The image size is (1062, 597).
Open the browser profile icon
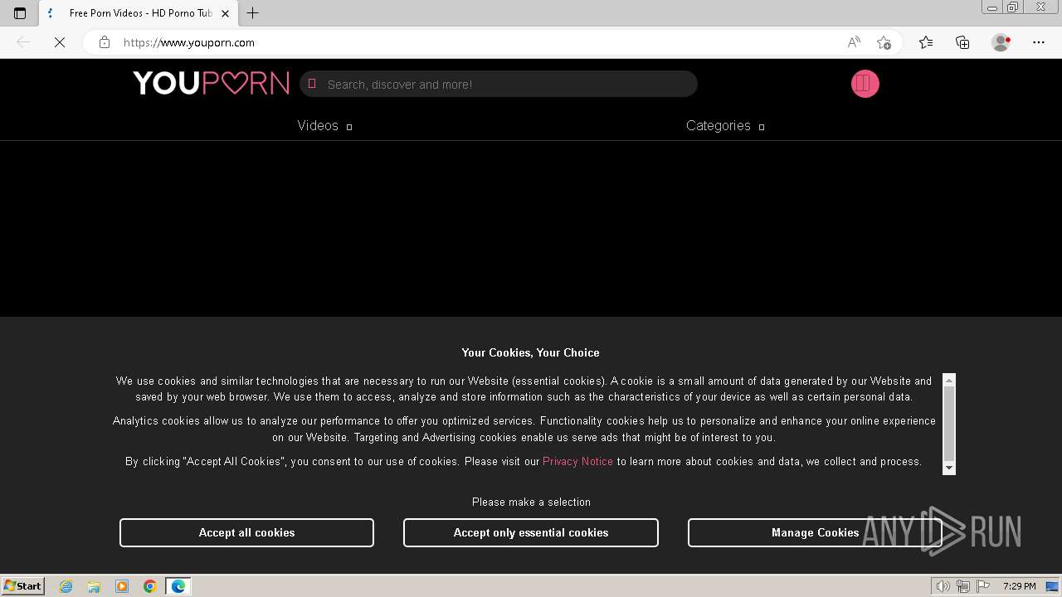[x=1001, y=42]
